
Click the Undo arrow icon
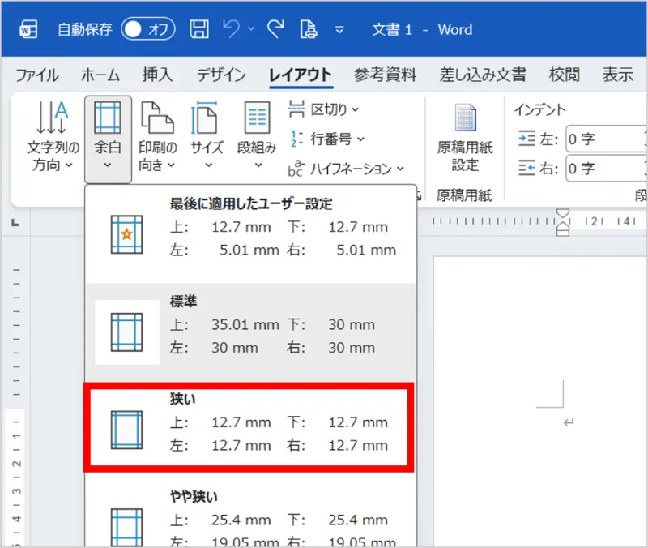coord(232,29)
